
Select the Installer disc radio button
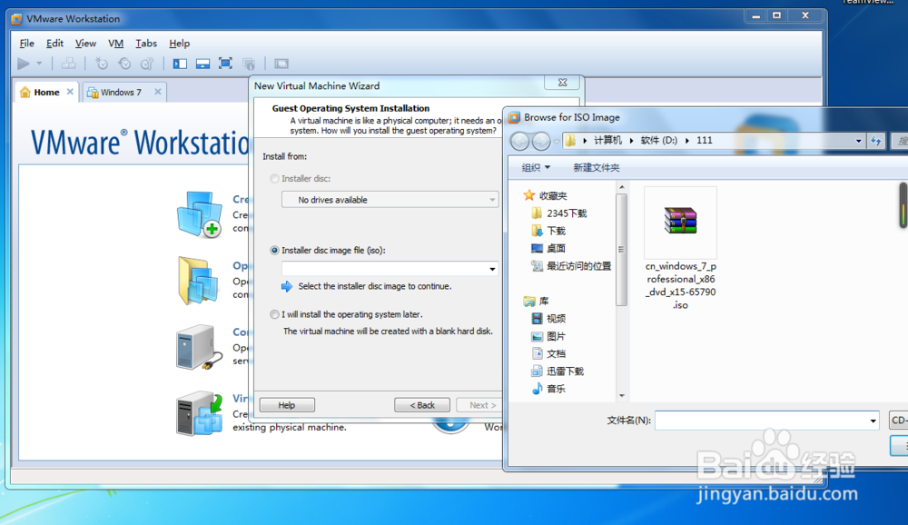pos(274,178)
